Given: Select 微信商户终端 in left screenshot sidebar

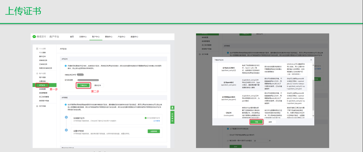Looking at the screenshot, I should [44, 101].
